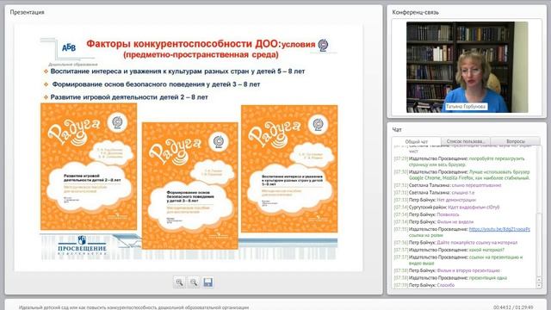Click the right Радуга book cover
Screen dimensions: 551x310
click(x=289, y=169)
